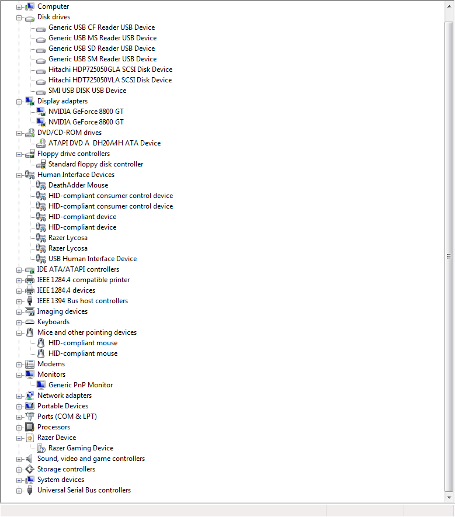Expand the Keyboards node
Screen dimensions: 455x517
pos(19,322)
